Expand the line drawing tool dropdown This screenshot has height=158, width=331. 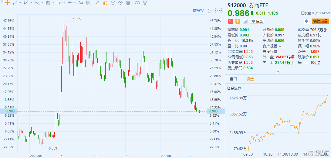coord(20,3)
